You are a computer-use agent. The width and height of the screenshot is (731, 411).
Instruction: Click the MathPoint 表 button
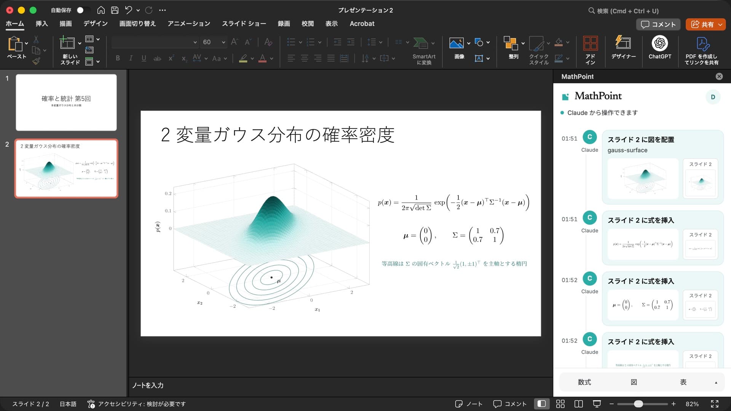(683, 382)
